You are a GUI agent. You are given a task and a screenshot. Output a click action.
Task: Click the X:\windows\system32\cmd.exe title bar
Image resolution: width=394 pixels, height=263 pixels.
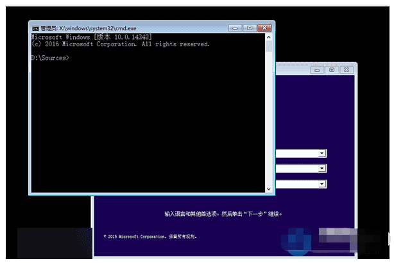pos(128,28)
